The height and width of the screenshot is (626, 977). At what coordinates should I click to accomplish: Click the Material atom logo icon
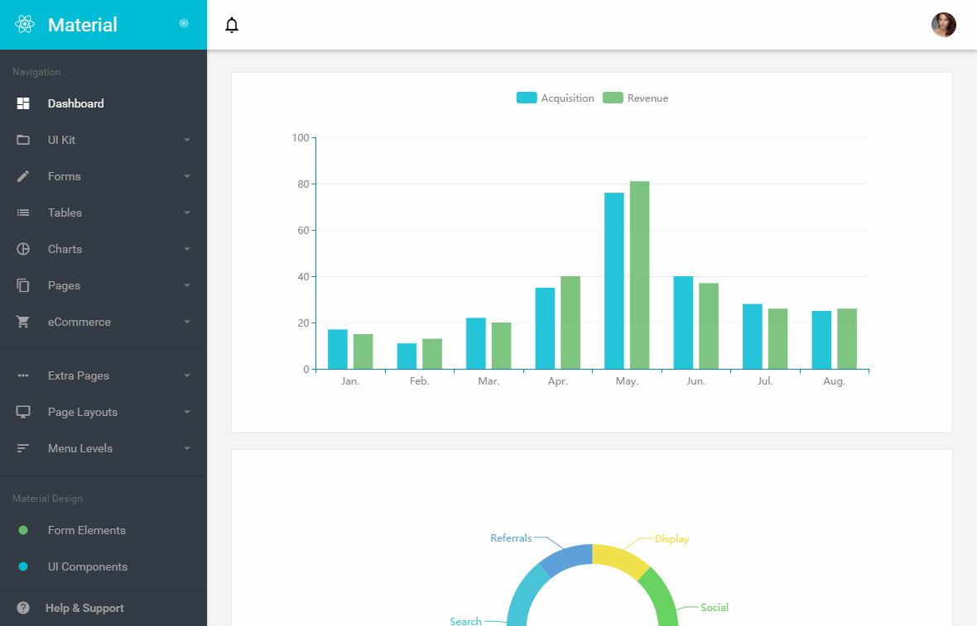coord(24,25)
